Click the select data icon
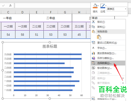Image resolution: width=131 pixels, height=101 pixels. [x=93, y=63]
